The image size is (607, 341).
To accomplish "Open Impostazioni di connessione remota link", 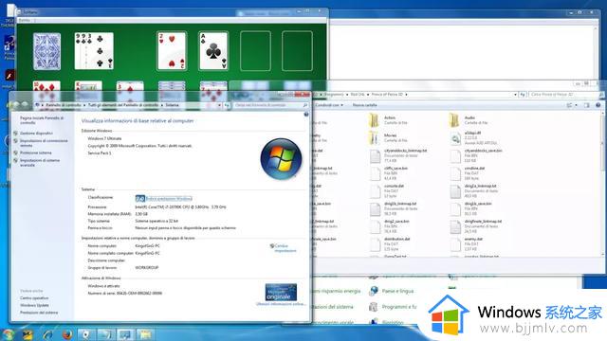I will 44,143.
